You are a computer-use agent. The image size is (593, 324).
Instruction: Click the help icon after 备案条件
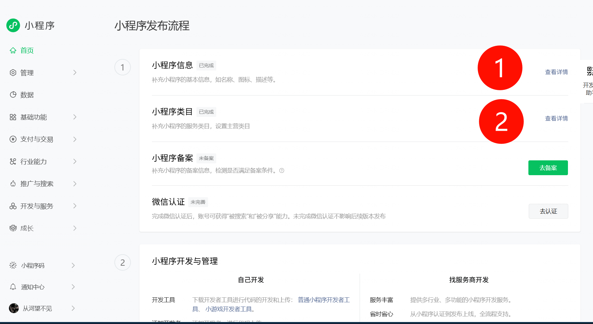coord(282,171)
